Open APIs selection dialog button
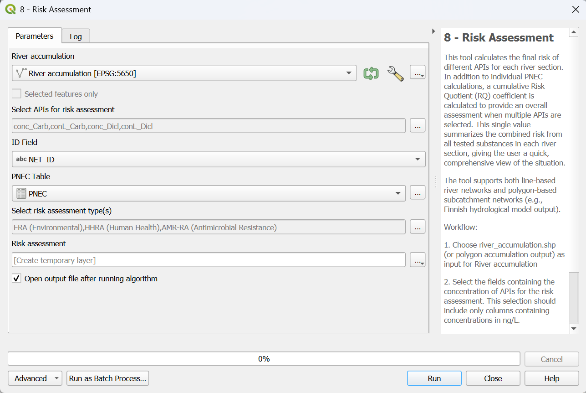Viewport: 586px width, 393px height. pos(418,126)
